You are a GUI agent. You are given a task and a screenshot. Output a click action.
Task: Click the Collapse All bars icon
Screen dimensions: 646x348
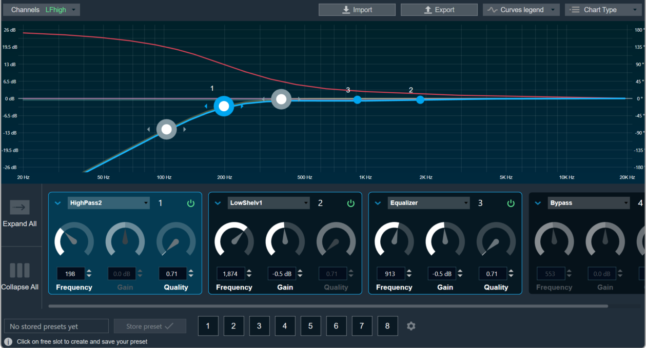[x=19, y=270]
